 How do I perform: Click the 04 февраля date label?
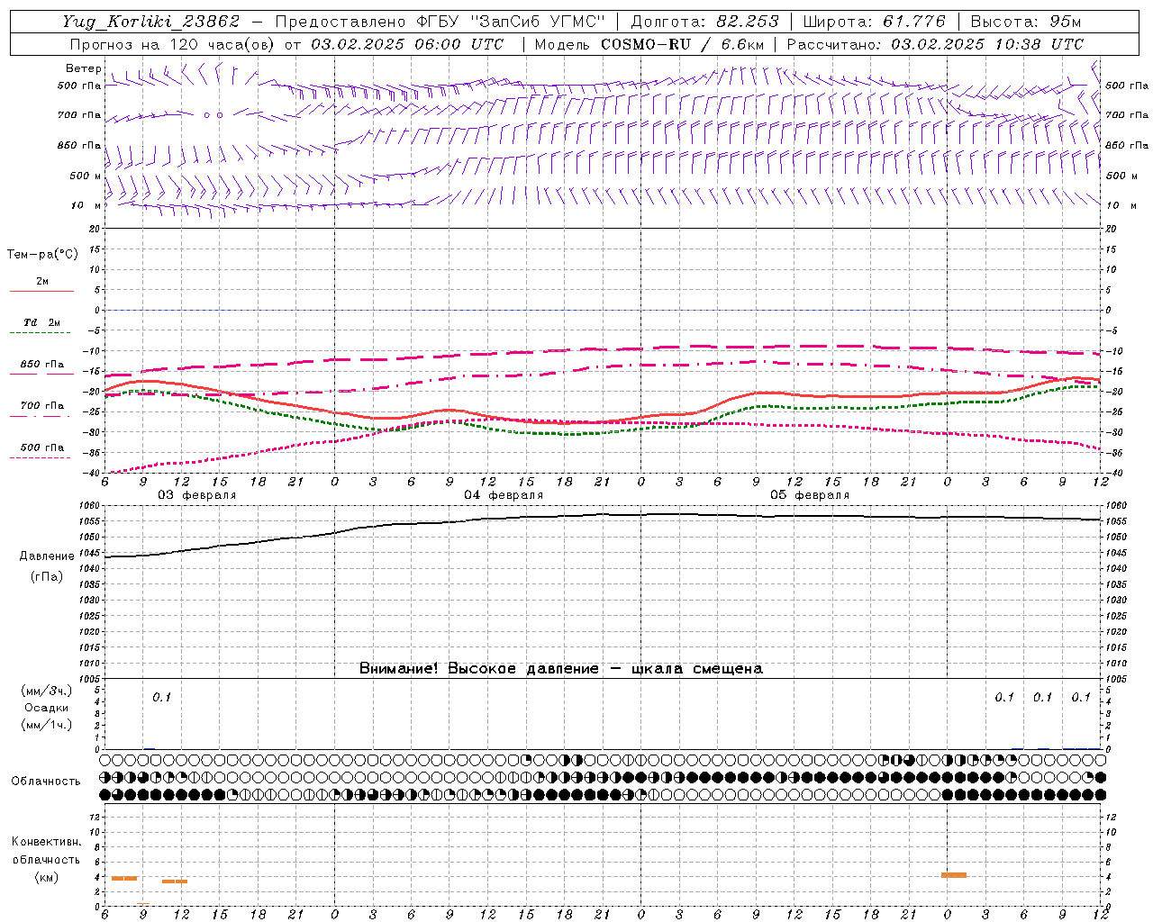[x=504, y=495]
